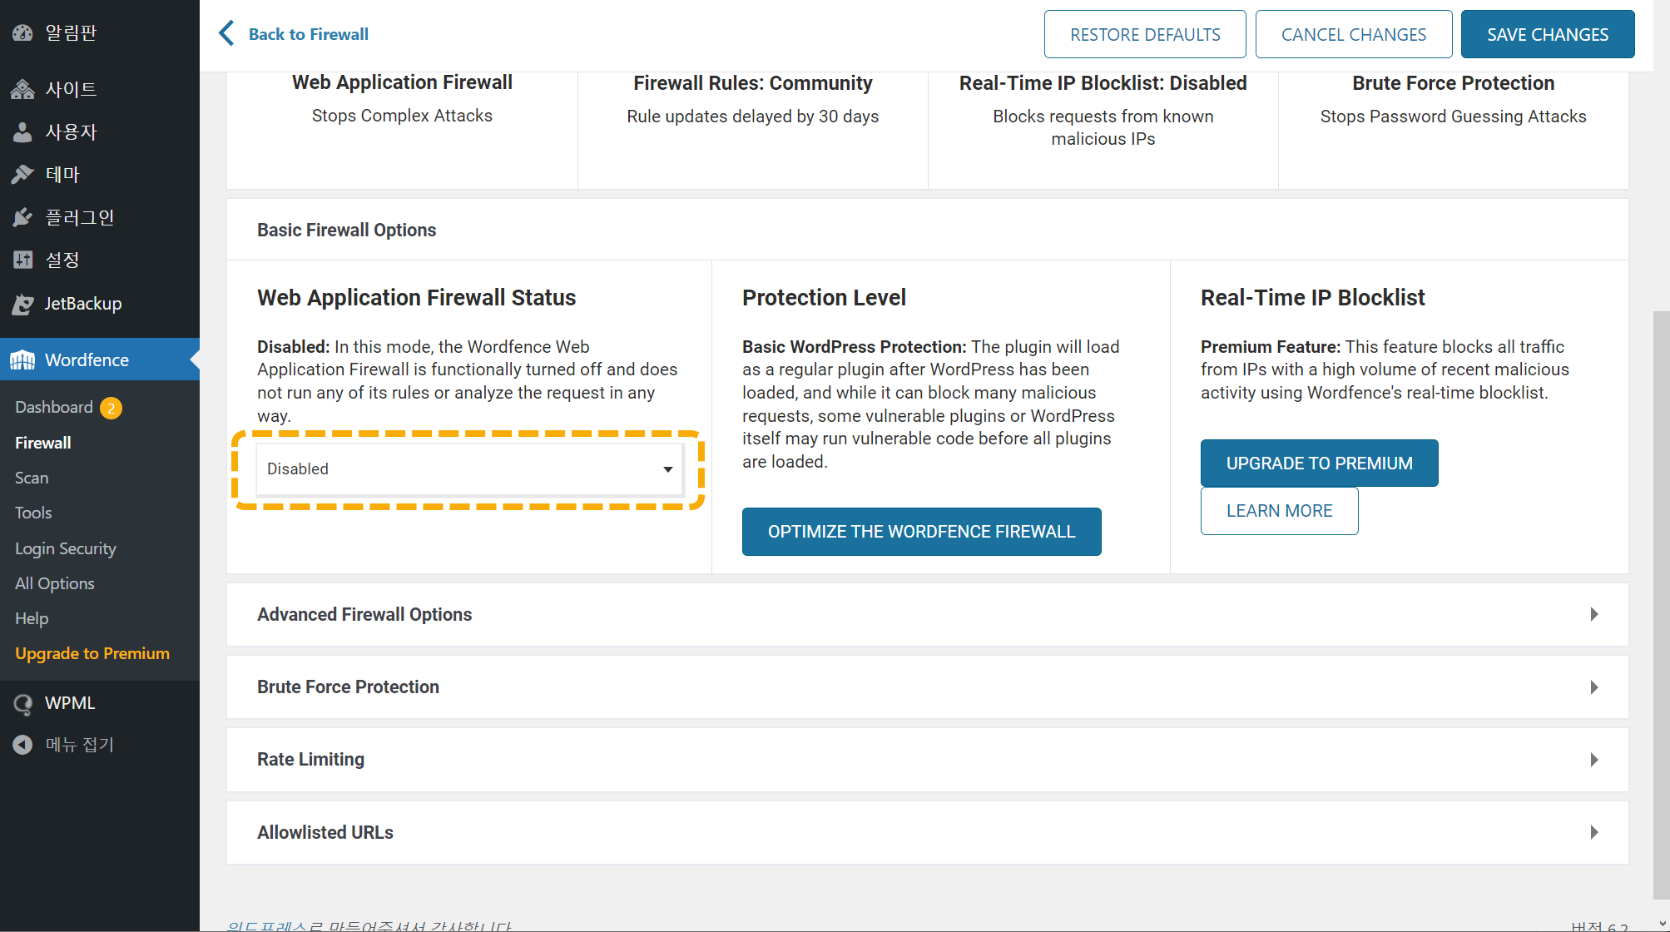Open Login Security in Wordfence menu
The image size is (1670, 932).
click(65, 548)
